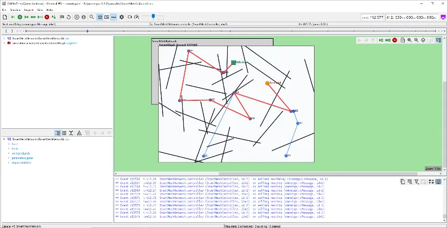Run until next event in canvas toolbar
The width and height of the screenshot is (447, 228).
click(381, 40)
